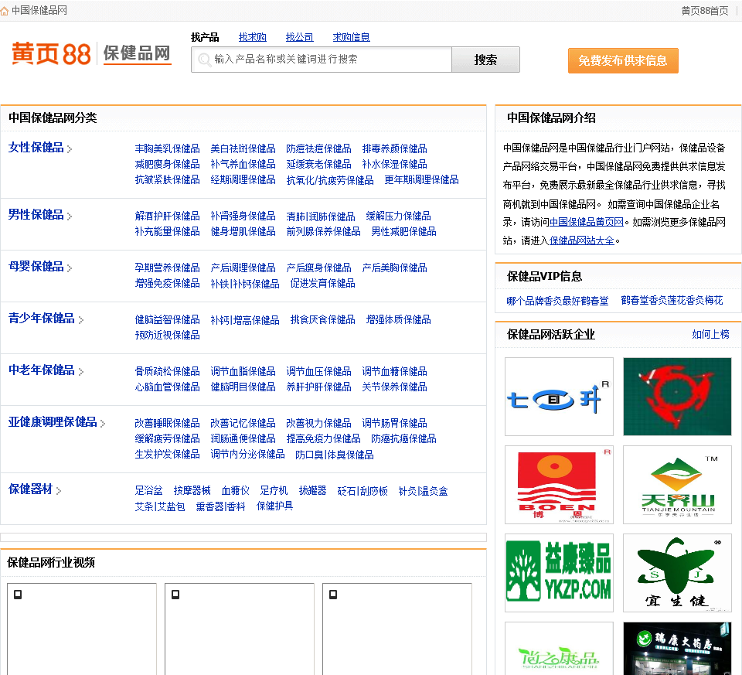The height and width of the screenshot is (675, 742).
Task: Open the 保健护具 link
Action: (274, 506)
